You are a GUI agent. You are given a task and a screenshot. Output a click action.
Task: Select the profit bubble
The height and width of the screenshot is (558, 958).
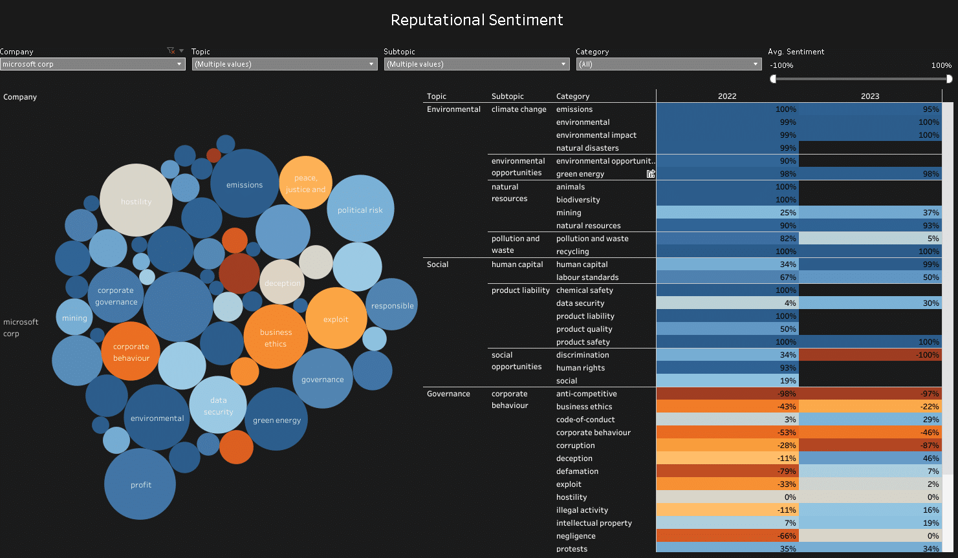click(140, 484)
